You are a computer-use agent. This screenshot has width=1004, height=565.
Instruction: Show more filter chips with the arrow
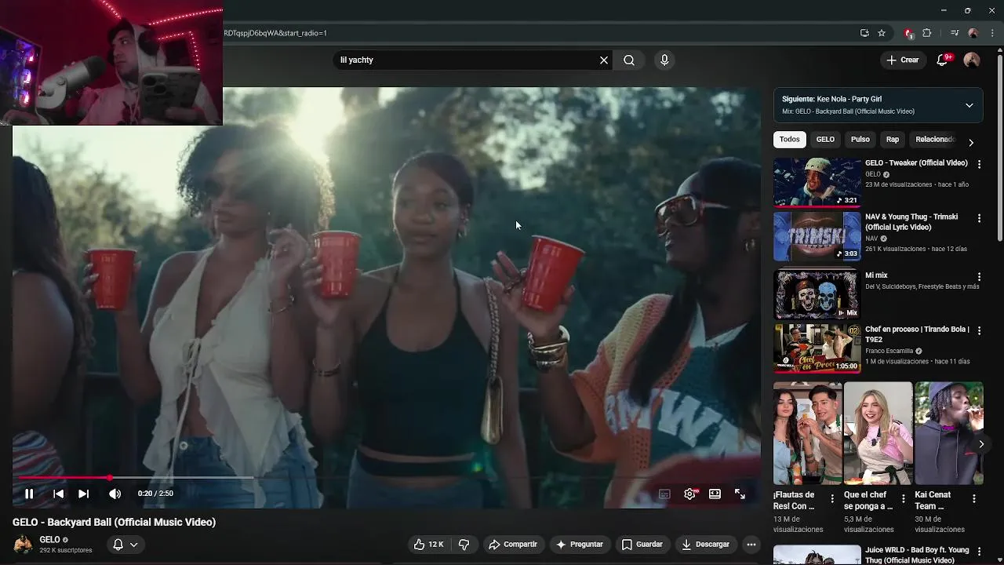click(971, 142)
